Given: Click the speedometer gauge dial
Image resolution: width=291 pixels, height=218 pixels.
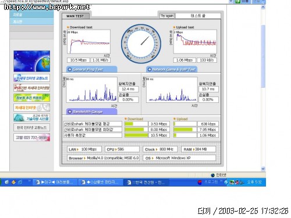Looking at the screenshot, I should click(141, 44).
